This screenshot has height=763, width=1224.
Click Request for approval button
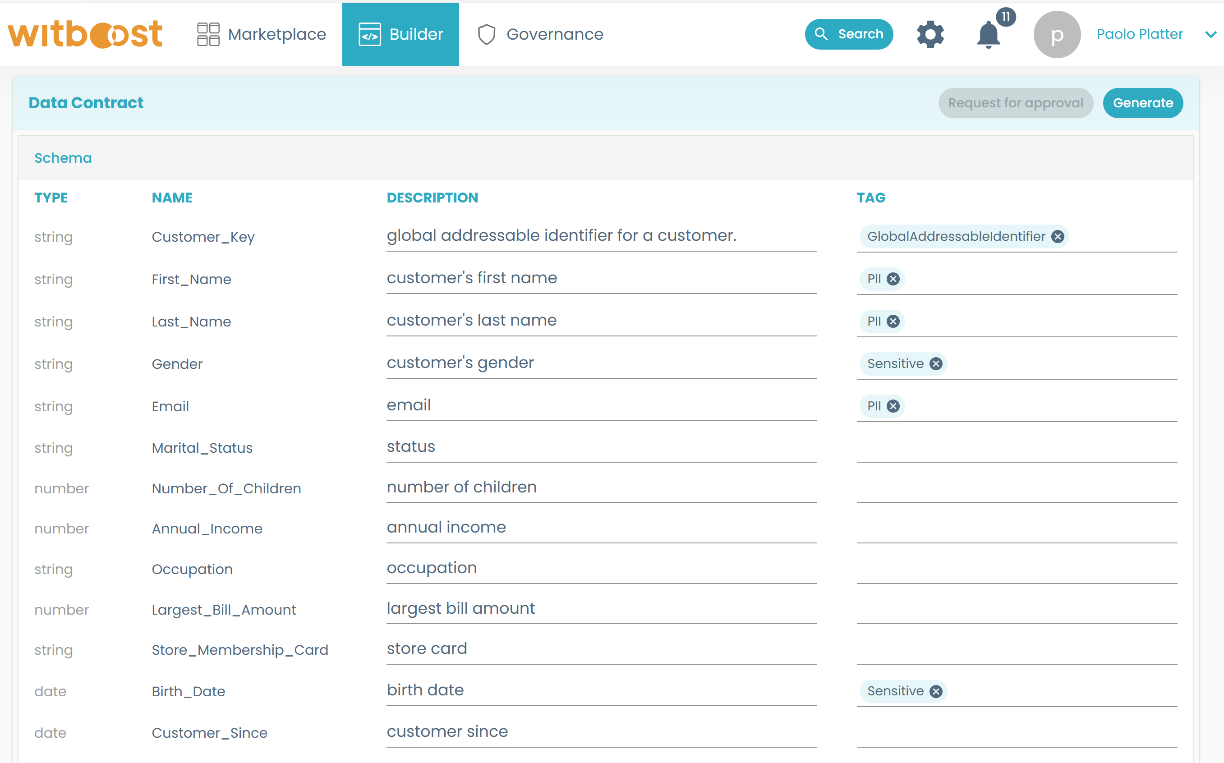(1016, 103)
